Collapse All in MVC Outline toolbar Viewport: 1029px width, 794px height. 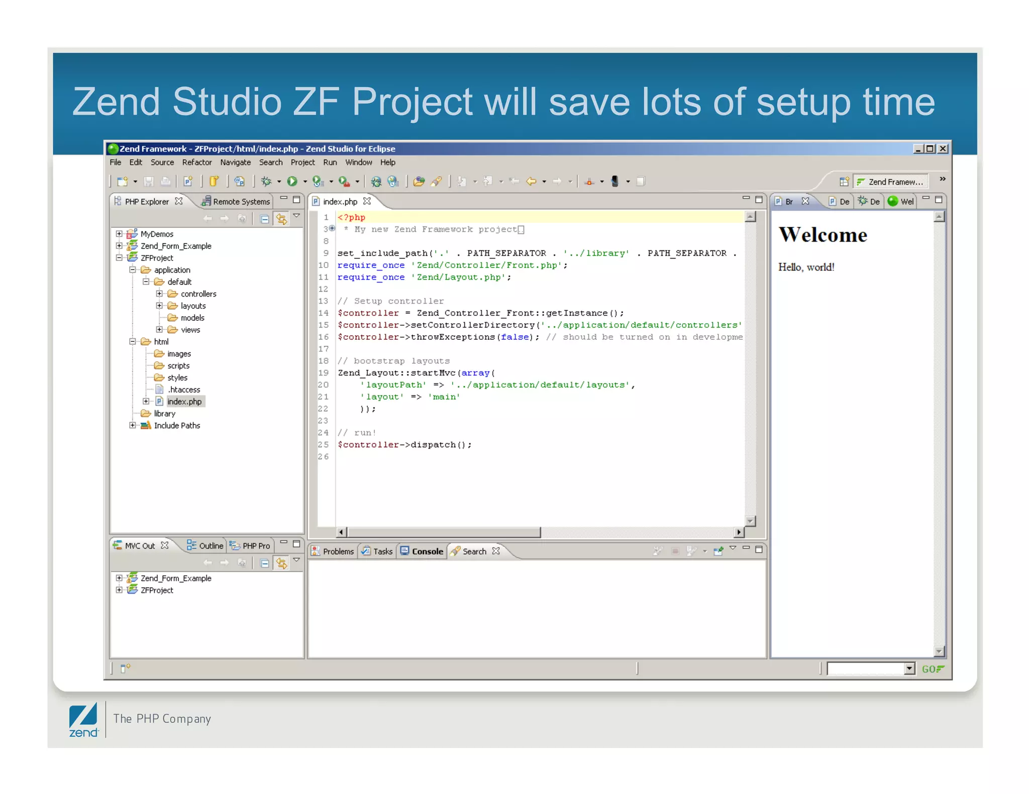coord(264,563)
